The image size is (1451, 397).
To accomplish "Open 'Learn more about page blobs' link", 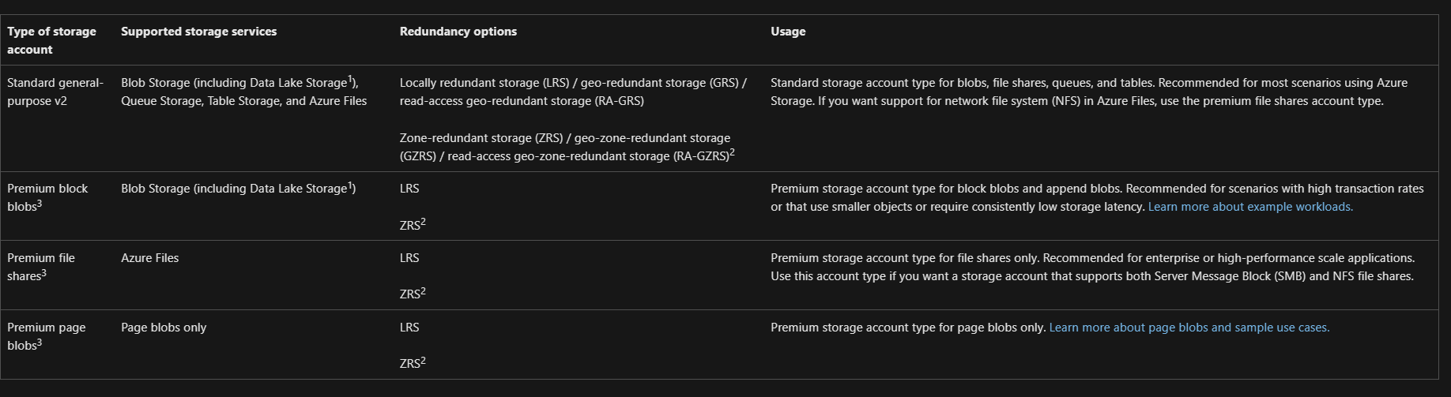I will click(1189, 328).
